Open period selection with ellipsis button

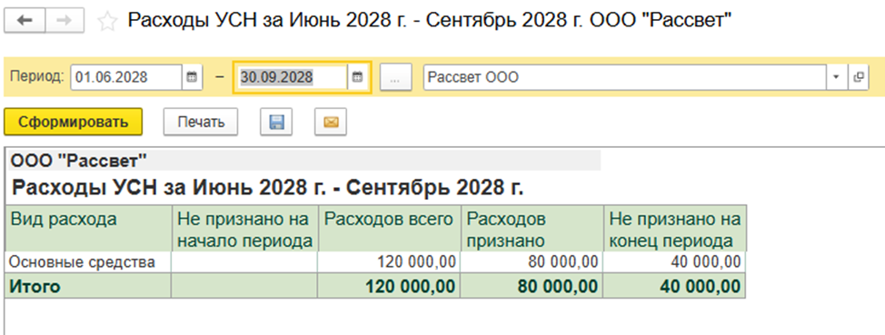click(395, 77)
